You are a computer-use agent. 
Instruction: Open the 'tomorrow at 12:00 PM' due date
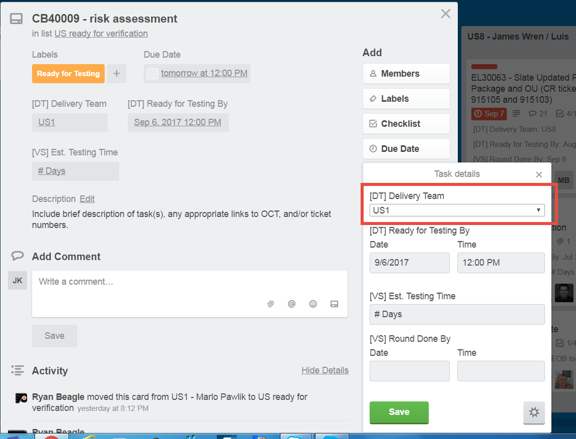point(204,73)
